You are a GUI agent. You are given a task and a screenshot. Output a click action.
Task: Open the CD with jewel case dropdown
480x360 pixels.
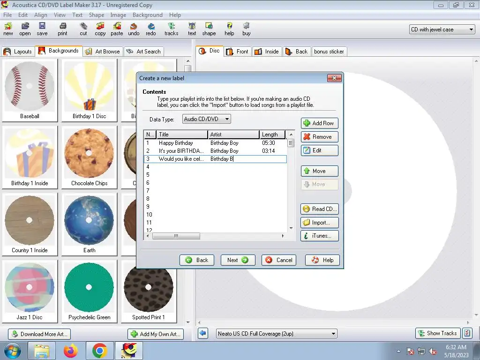click(442, 30)
